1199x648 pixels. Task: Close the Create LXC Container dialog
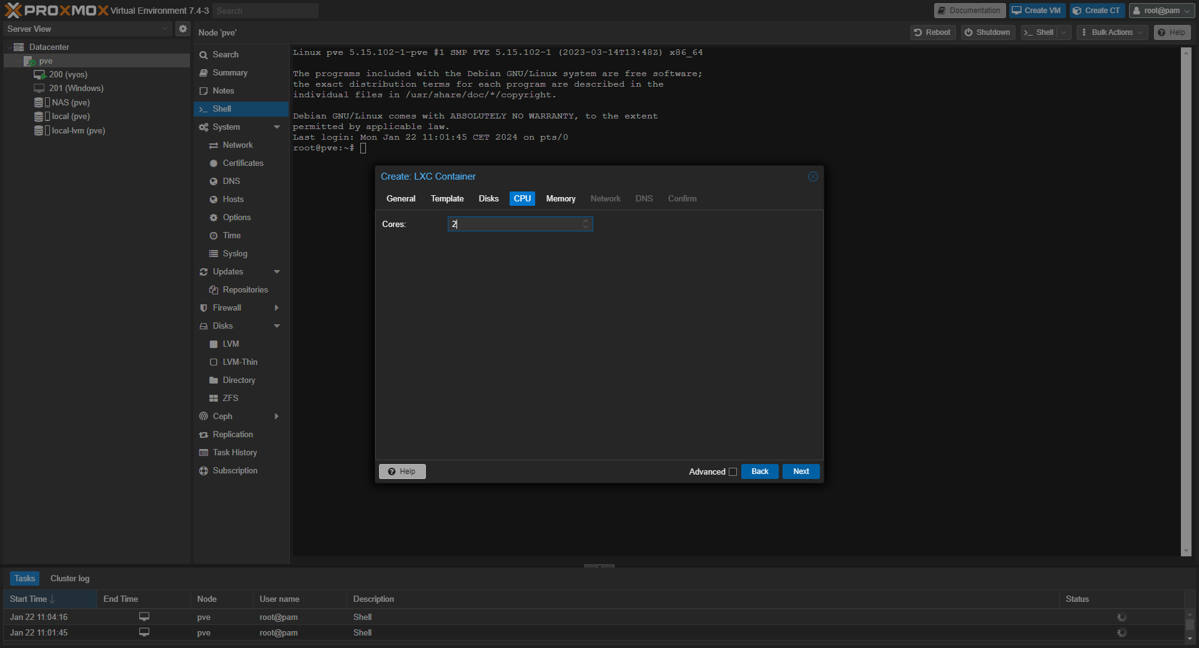pyautogui.click(x=812, y=177)
